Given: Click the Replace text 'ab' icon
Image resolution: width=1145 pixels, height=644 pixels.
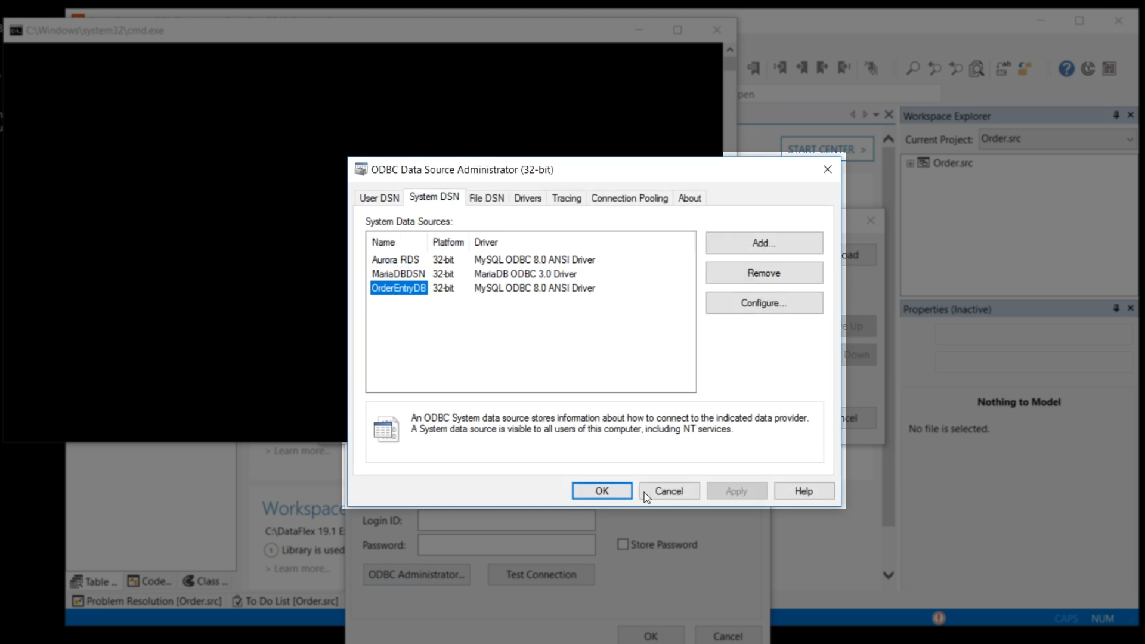Looking at the screenshot, I should [x=1003, y=69].
